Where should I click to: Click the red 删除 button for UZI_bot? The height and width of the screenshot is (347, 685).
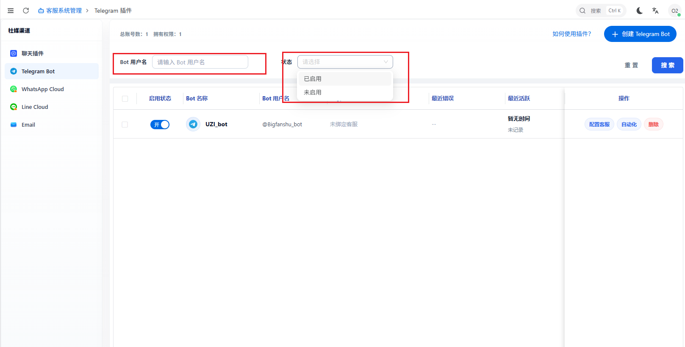(654, 124)
